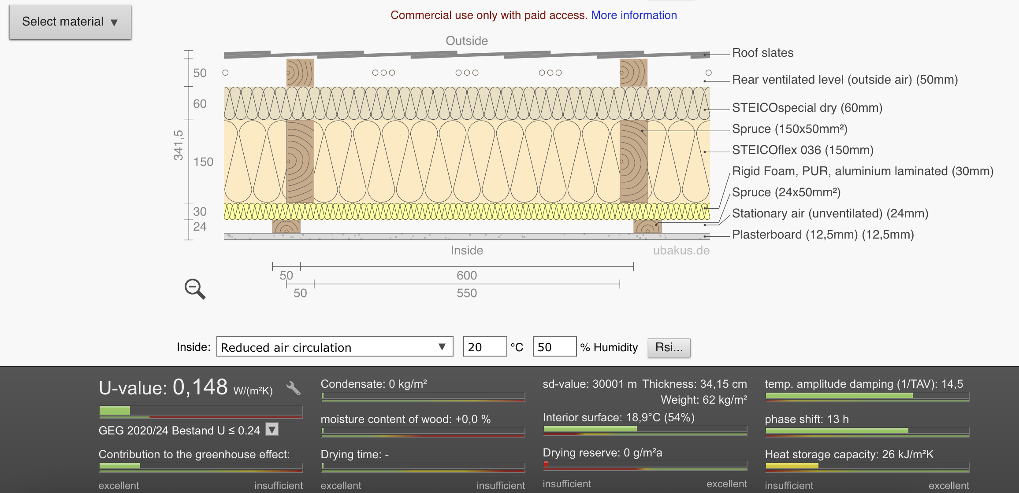Click the U-value green rating bar
Viewport: 1019px width, 493px height.
click(115, 410)
